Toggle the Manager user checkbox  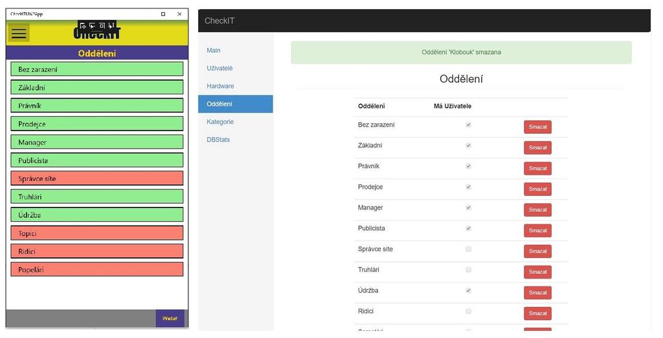tap(469, 207)
